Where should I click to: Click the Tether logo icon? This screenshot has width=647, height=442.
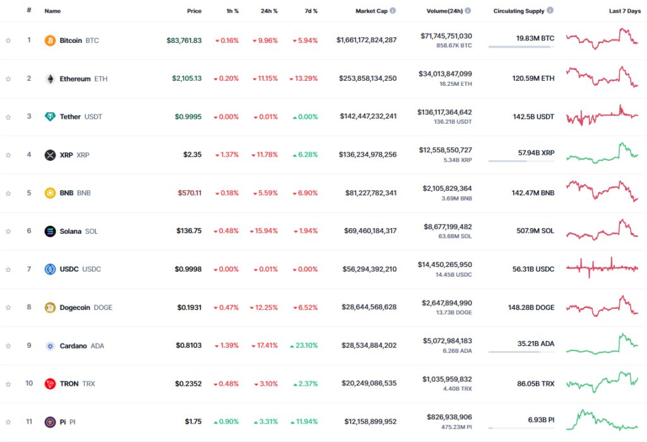click(50, 117)
